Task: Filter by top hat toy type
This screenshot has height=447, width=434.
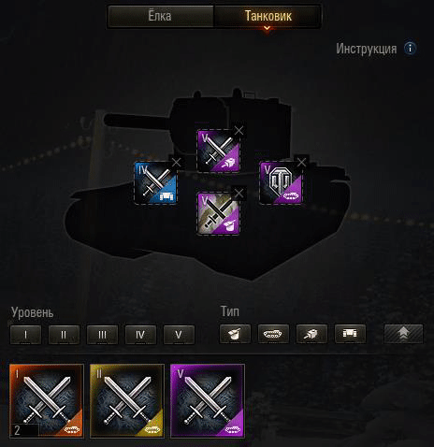Action: 235,334
